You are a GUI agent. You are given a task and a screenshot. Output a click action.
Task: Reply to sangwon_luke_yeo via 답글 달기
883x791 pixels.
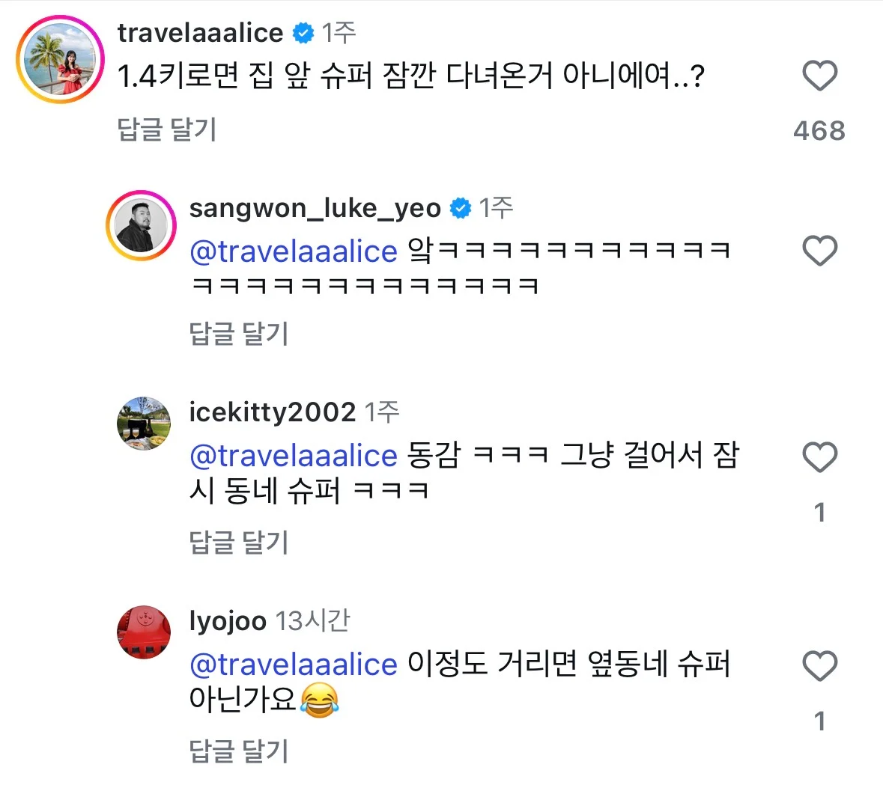(239, 334)
